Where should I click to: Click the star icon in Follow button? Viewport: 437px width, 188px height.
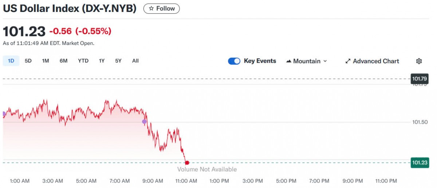click(151, 8)
